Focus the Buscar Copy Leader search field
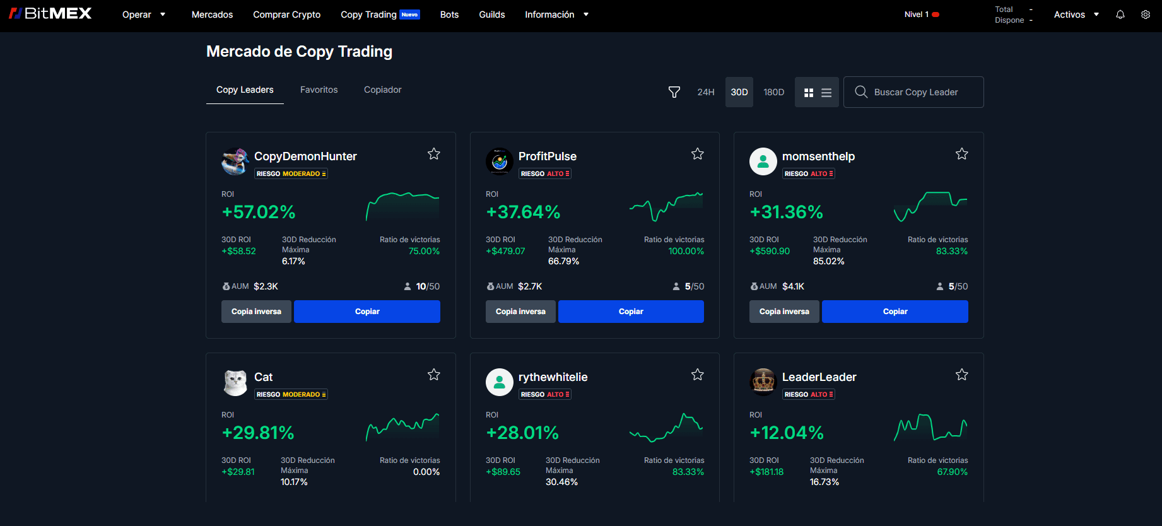The image size is (1162, 526). click(x=913, y=92)
